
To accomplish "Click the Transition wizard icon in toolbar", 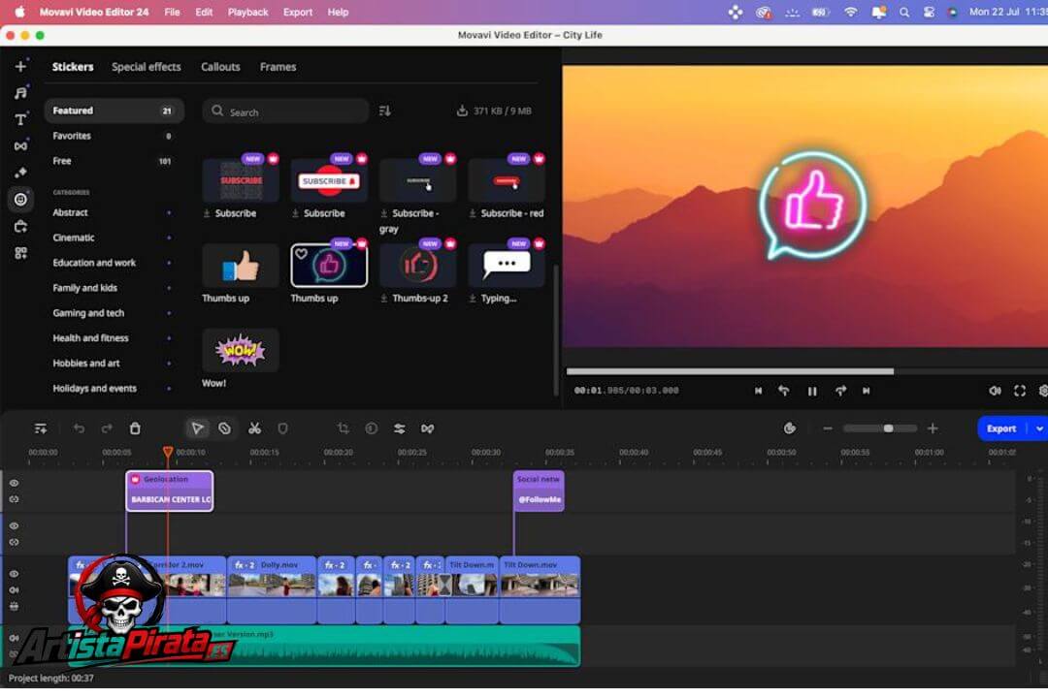I will (x=428, y=428).
